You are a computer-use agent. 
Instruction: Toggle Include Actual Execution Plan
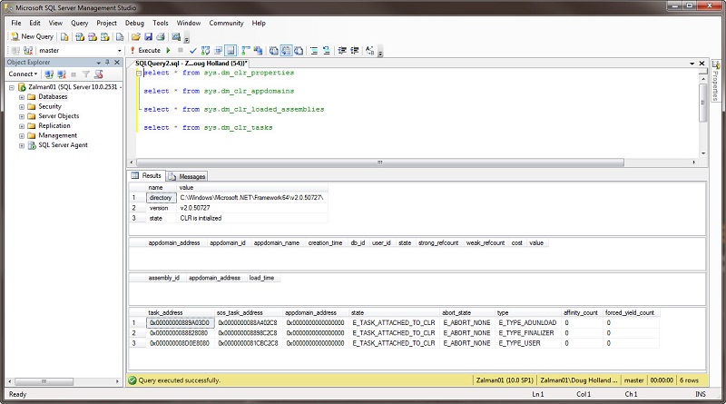[245, 51]
